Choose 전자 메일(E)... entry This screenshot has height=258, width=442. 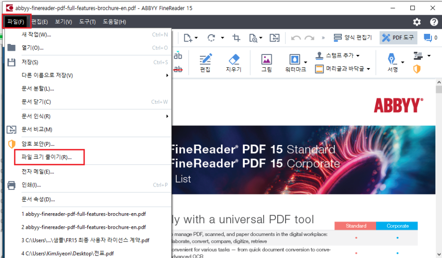pos(88,172)
